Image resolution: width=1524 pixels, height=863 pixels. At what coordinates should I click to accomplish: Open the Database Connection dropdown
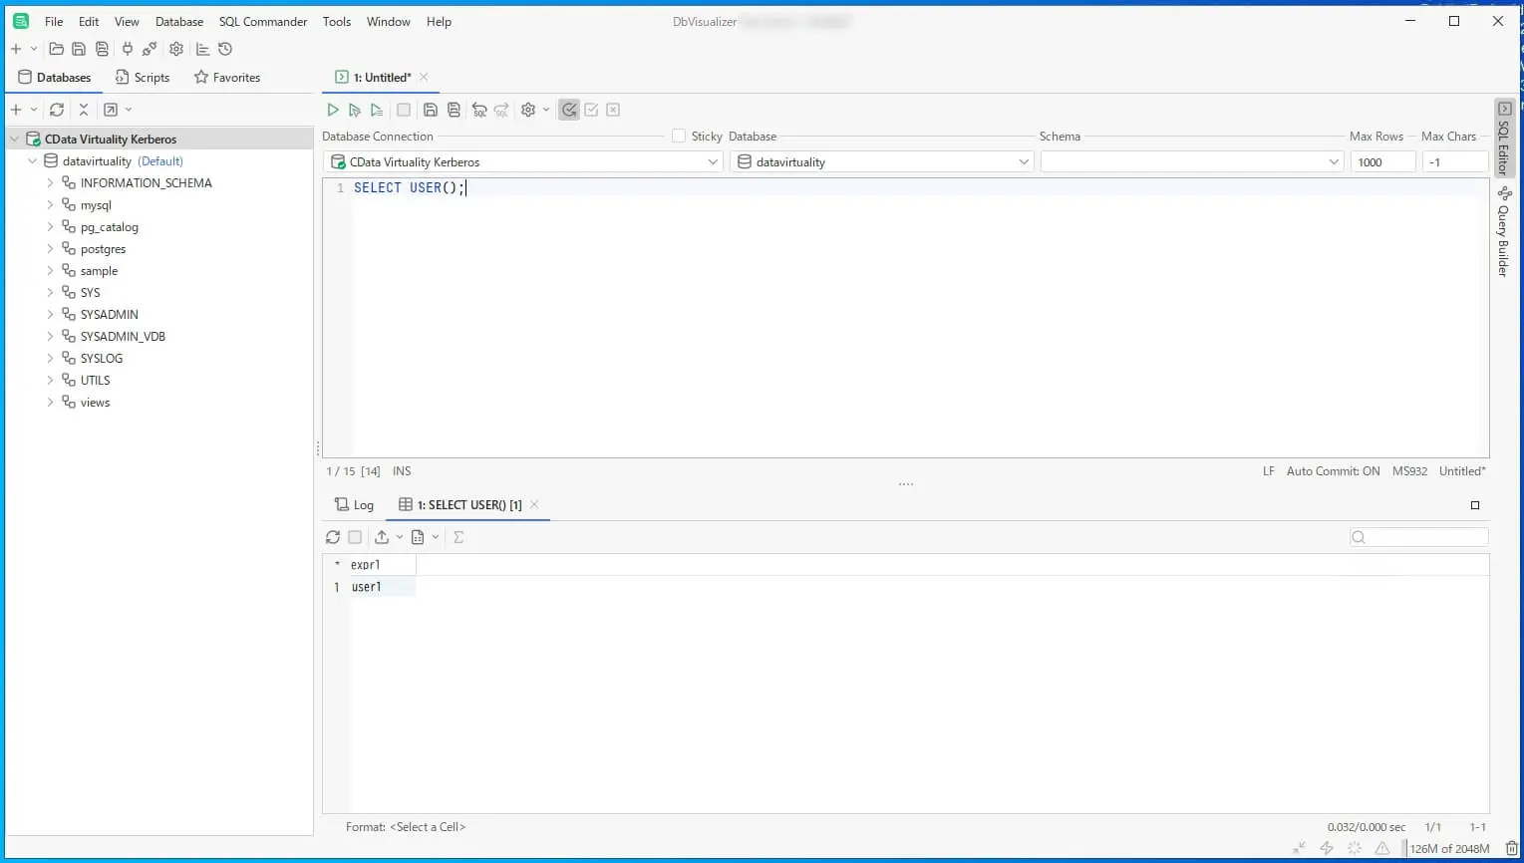tap(523, 161)
